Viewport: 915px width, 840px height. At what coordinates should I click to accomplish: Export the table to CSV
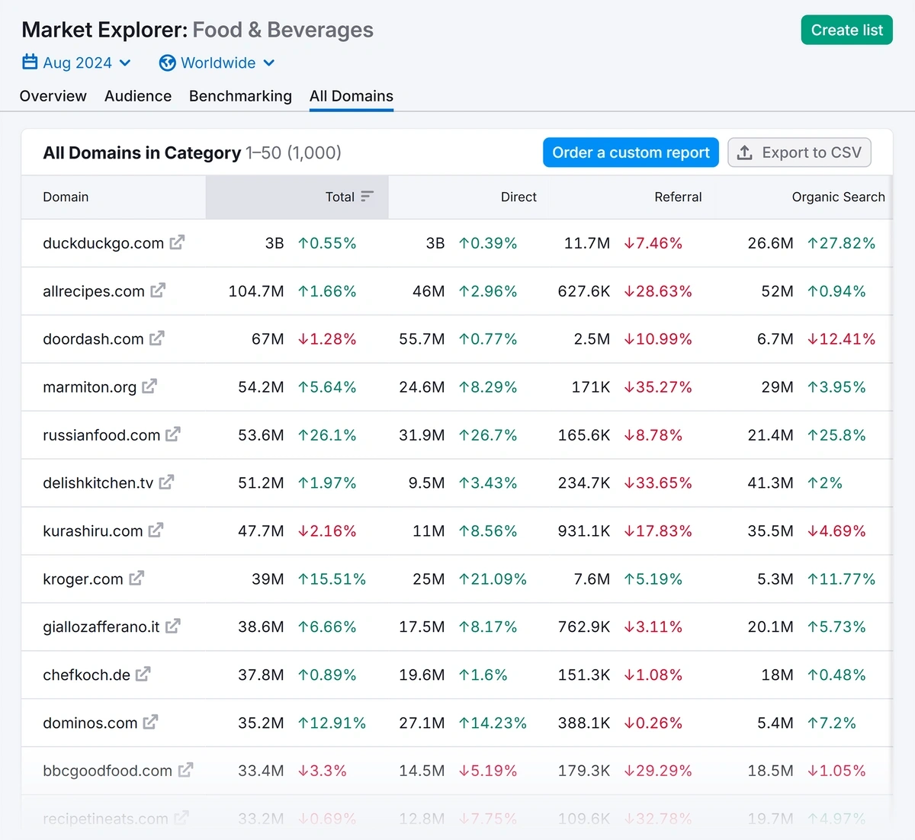tap(799, 152)
